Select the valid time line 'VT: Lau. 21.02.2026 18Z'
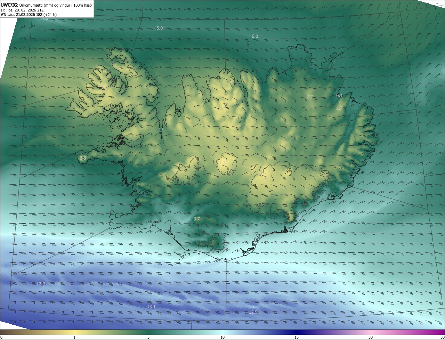Viewport: 445px width, 340px height. tap(22, 15)
